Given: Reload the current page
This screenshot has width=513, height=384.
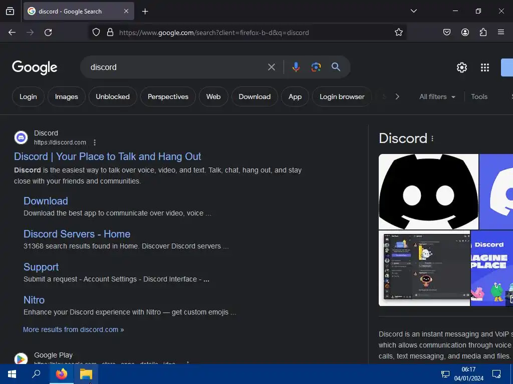Looking at the screenshot, I should 48,32.
